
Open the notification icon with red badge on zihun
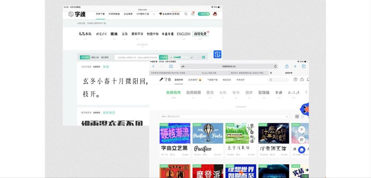coord(193,14)
